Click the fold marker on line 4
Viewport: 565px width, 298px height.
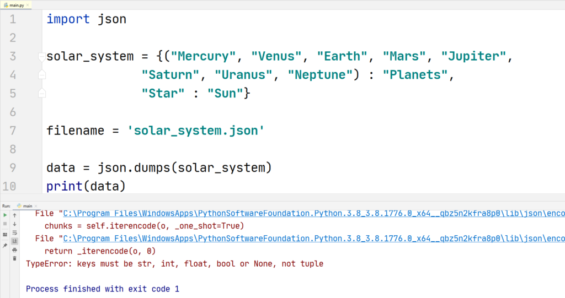(x=42, y=75)
